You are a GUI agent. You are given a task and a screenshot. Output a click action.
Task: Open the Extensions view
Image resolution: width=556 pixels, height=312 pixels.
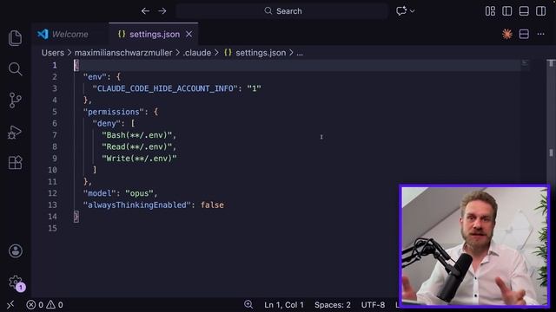point(16,163)
